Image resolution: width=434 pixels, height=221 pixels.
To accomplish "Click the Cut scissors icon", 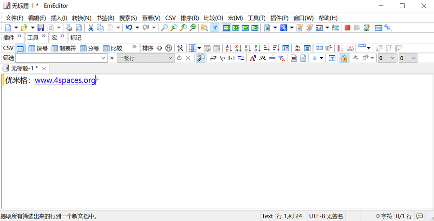I will pos(90,28).
